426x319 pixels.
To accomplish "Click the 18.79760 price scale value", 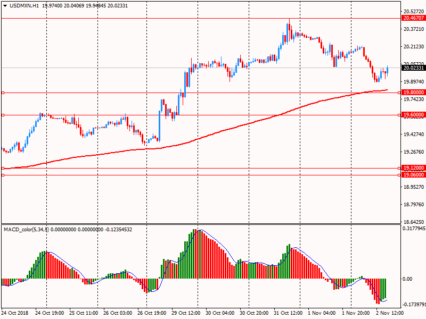I will (414, 205).
